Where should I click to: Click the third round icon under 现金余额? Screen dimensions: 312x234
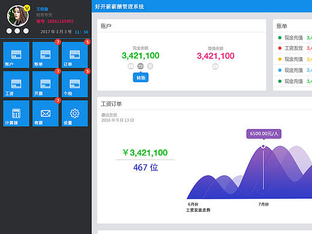tap(150, 66)
